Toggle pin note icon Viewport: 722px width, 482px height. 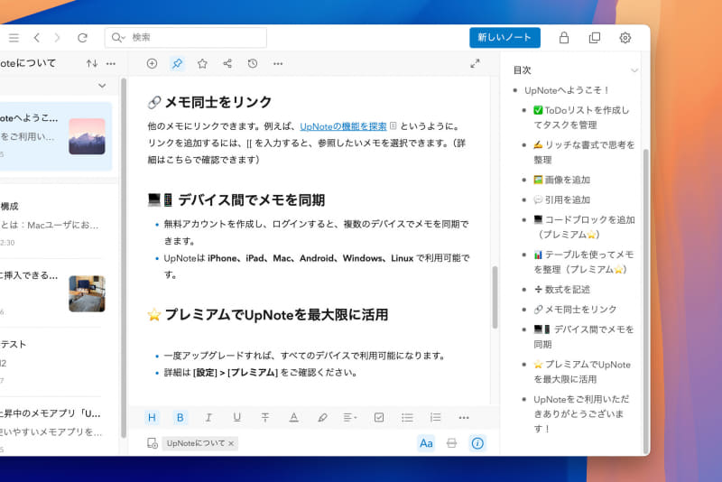coord(177,63)
